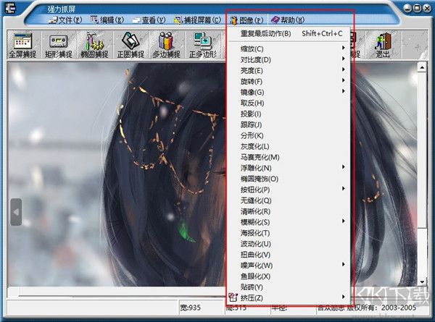
Task: Click the vertical scrollbar down arrow
Action: pyautogui.click(x=422, y=282)
